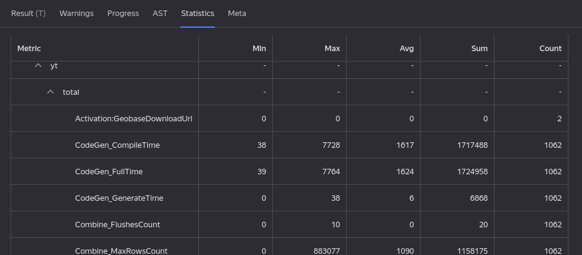Click the Metric column header
582x255 pixels.
(x=29, y=49)
